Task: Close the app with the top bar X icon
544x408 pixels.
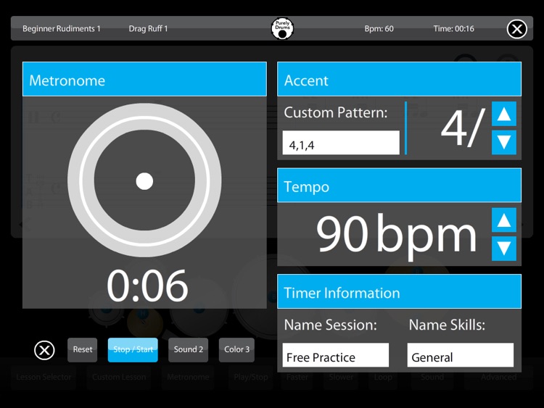Action: tap(516, 29)
